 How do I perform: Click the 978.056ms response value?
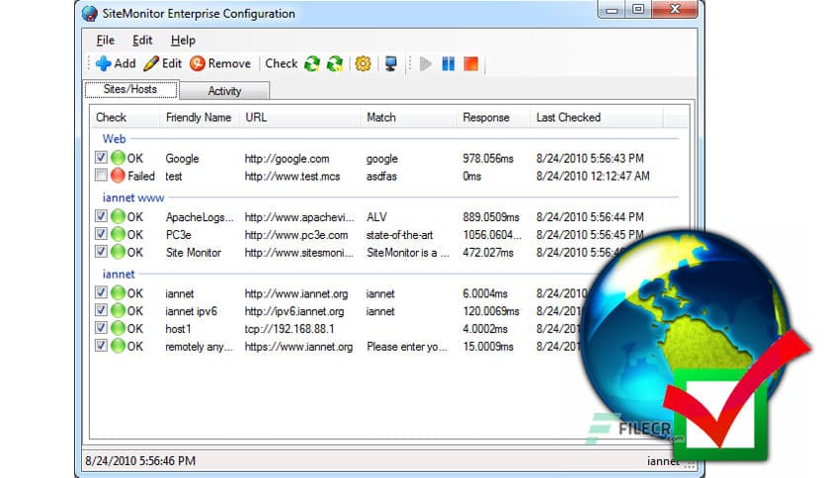pyautogui.click(x=488, y=158)
